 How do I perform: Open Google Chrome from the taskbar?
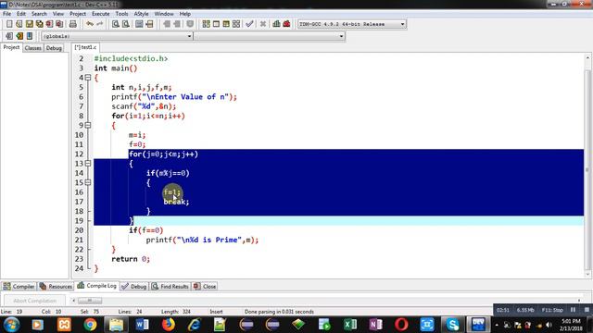pyautogui.click(x=90, y=325)
